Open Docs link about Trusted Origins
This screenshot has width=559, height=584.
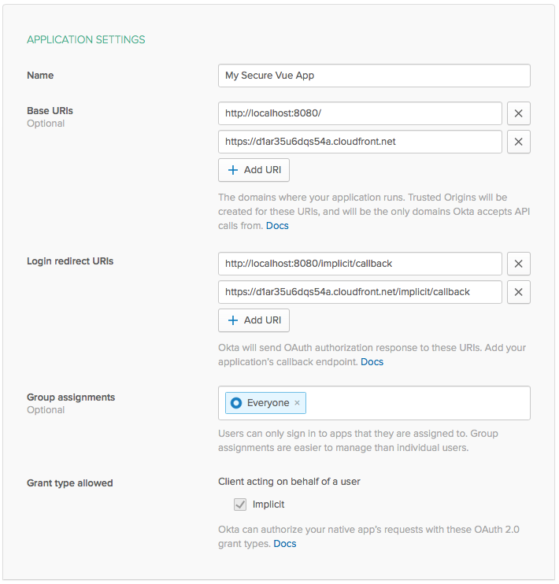[x=277, y=226]
